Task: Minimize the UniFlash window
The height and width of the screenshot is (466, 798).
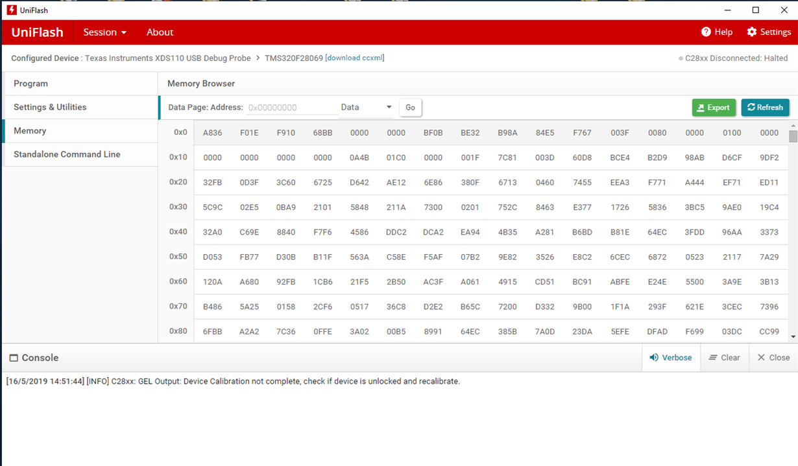Action: (x=727, y=10)
